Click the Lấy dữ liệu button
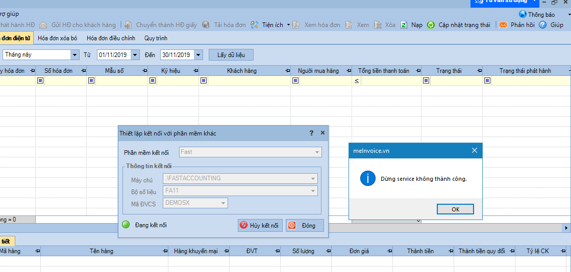571x272 pixels. point(231,55)
